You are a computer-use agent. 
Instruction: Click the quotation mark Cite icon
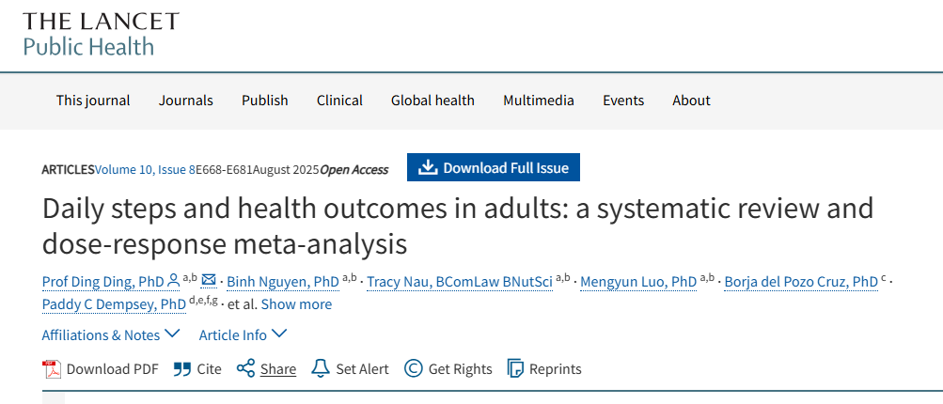click(182, 369)
